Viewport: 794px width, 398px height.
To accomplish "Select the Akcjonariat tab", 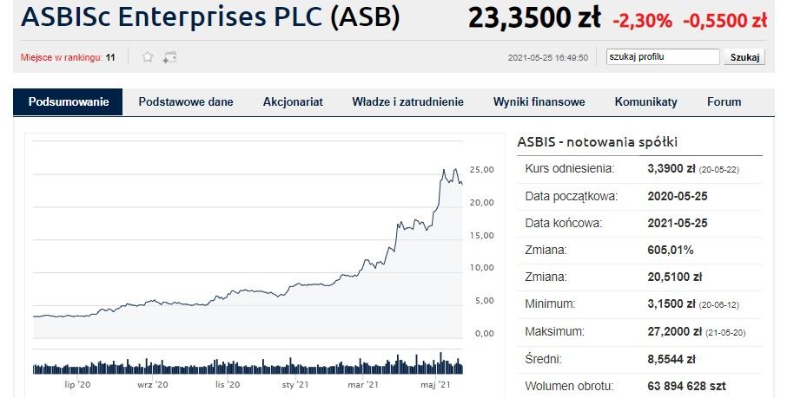I will coord(293,101).
